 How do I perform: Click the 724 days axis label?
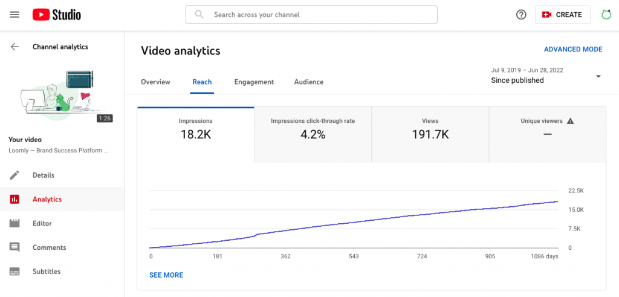[x=422, y=256]
